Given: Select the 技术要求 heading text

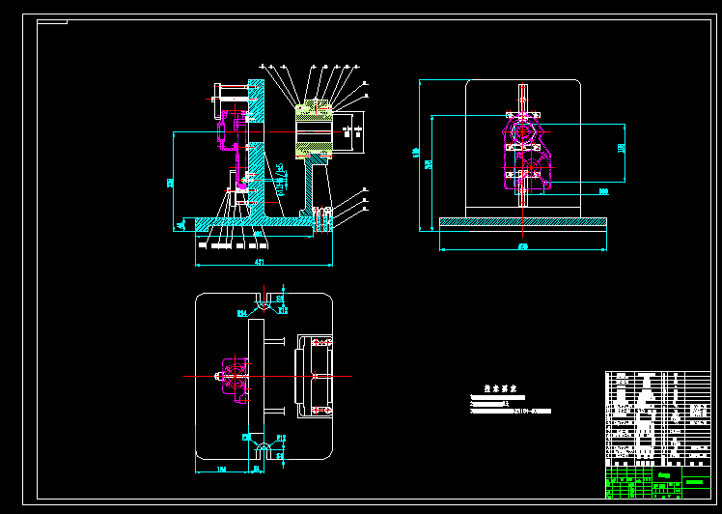Looking at the screenshot, I should (x=500, y=388).
